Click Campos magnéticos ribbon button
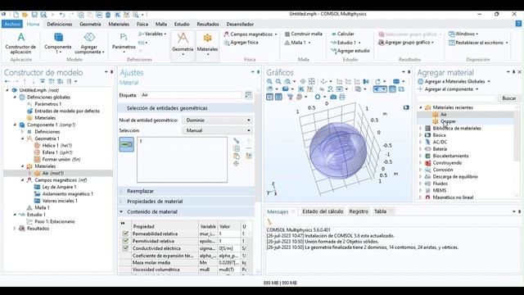 point(251,34)
